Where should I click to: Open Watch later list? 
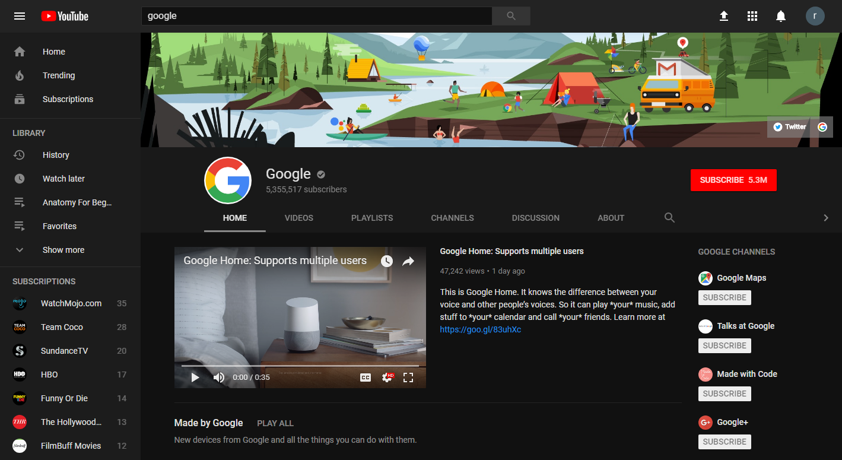tap(70, 179)
